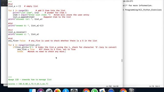Click '#if there is a five, set to True' comment

pyautogui.click(x=57, y=49)
